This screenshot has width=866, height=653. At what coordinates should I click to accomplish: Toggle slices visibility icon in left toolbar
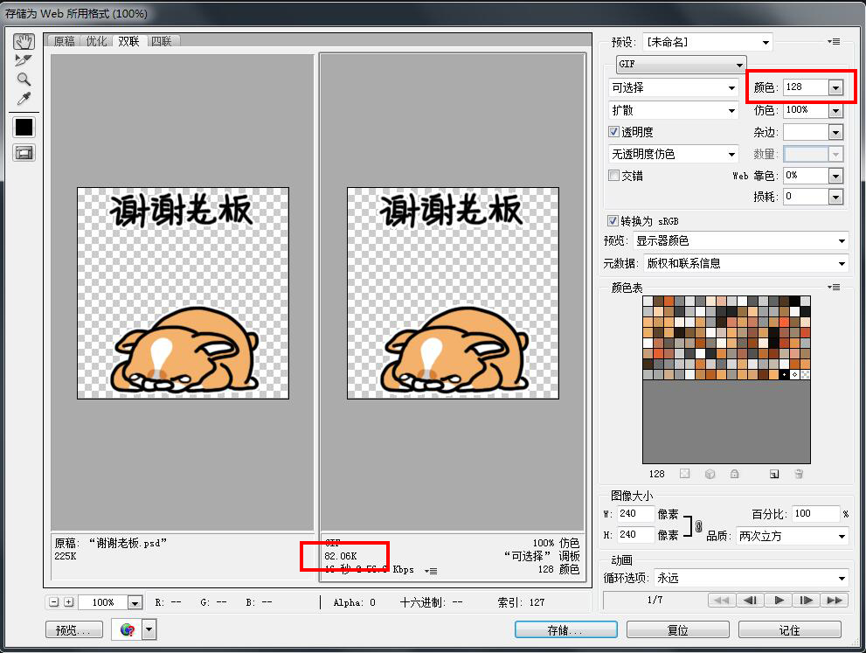(24, 152)
